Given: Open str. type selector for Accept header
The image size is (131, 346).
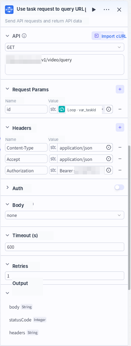Looking at the screenshot, I should pyautogui.click(x=53, y=159).
